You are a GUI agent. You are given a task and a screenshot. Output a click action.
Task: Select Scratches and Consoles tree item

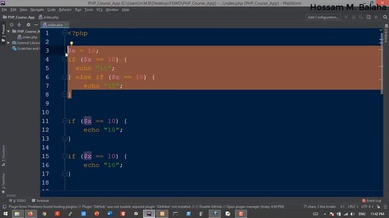coord(26,48)
